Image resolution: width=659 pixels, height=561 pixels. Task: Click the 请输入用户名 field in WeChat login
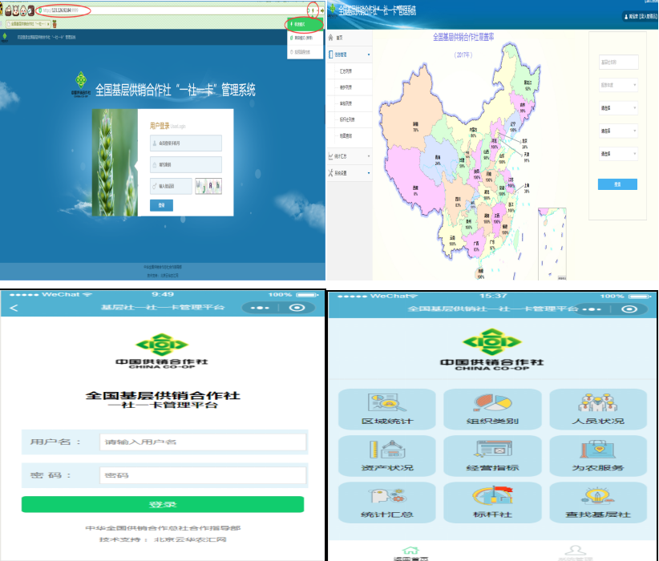[x=203, y=442]
